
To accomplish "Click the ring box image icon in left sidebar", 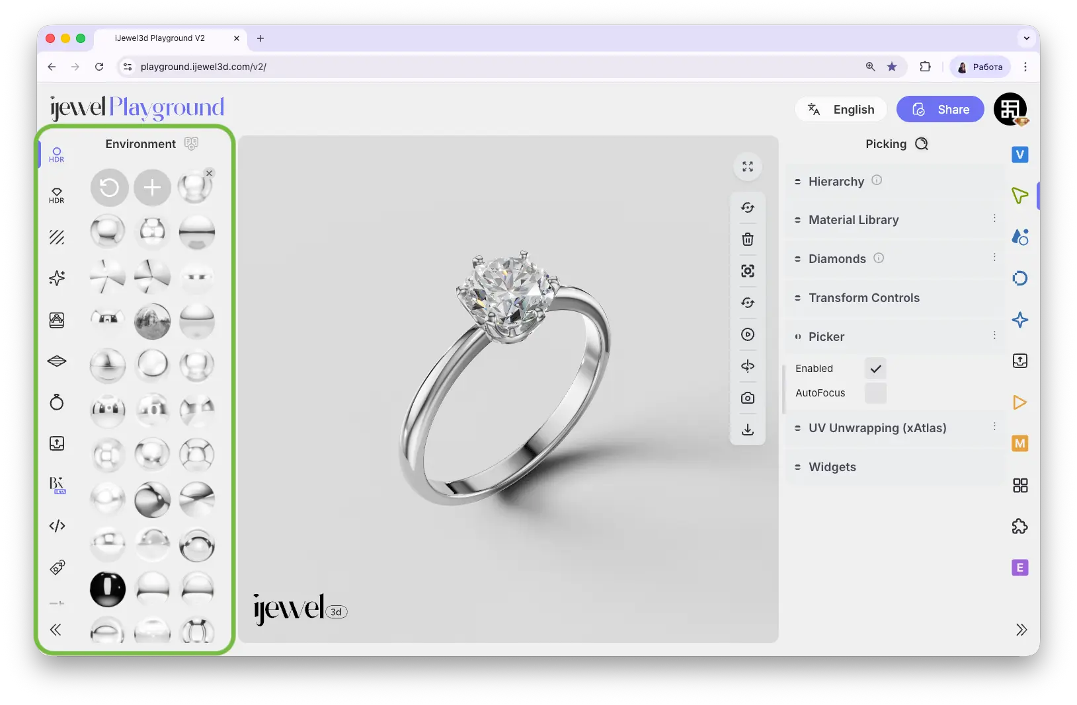I will coord(57,320).
